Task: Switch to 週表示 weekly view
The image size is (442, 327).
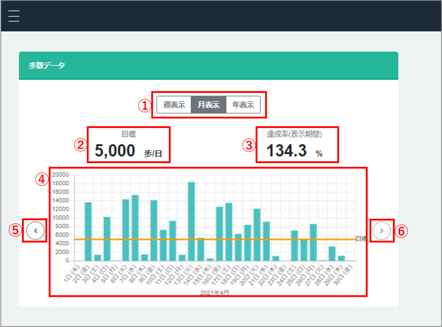Action: tap(174, 104)
